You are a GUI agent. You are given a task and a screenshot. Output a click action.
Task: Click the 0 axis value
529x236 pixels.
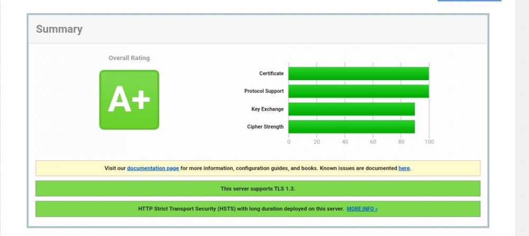coord(288,142)
